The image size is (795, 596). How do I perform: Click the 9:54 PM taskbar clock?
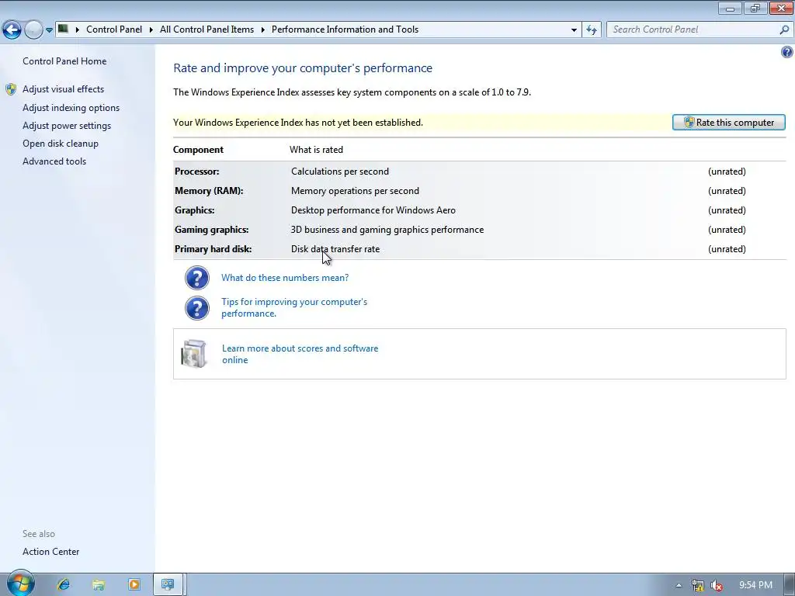[755, 585]
